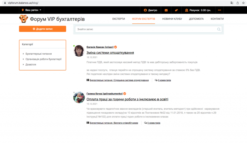The height and width of the screenshot is (143, 247).
Task: Click the verified badge next to Галина Кочка
Action: point(125,94)
